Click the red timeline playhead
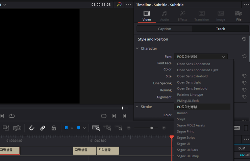The width and height of the screenshot is (250, 161). pos(172,137)
